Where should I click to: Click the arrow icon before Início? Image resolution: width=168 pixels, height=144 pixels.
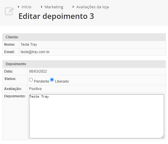19,7
